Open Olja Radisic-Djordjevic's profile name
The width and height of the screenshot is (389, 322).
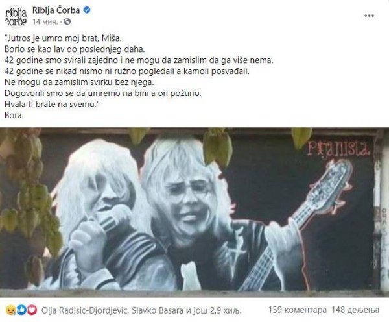(84, 310)
